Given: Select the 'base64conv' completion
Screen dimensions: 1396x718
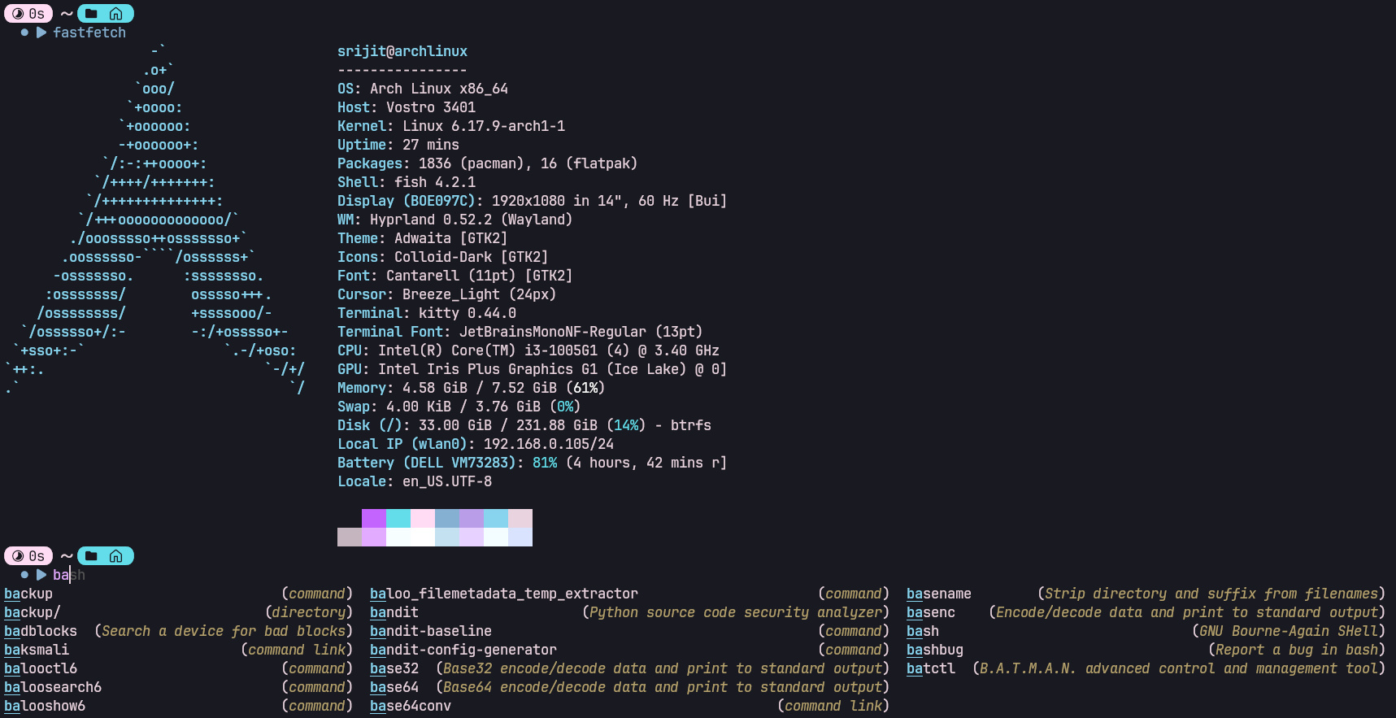Looking at the screenshot, I should pyautogui.click(x=629, y=706).
